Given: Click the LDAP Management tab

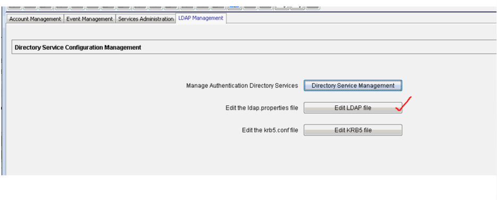Looking at the screenshot, I should click(200, 19).
